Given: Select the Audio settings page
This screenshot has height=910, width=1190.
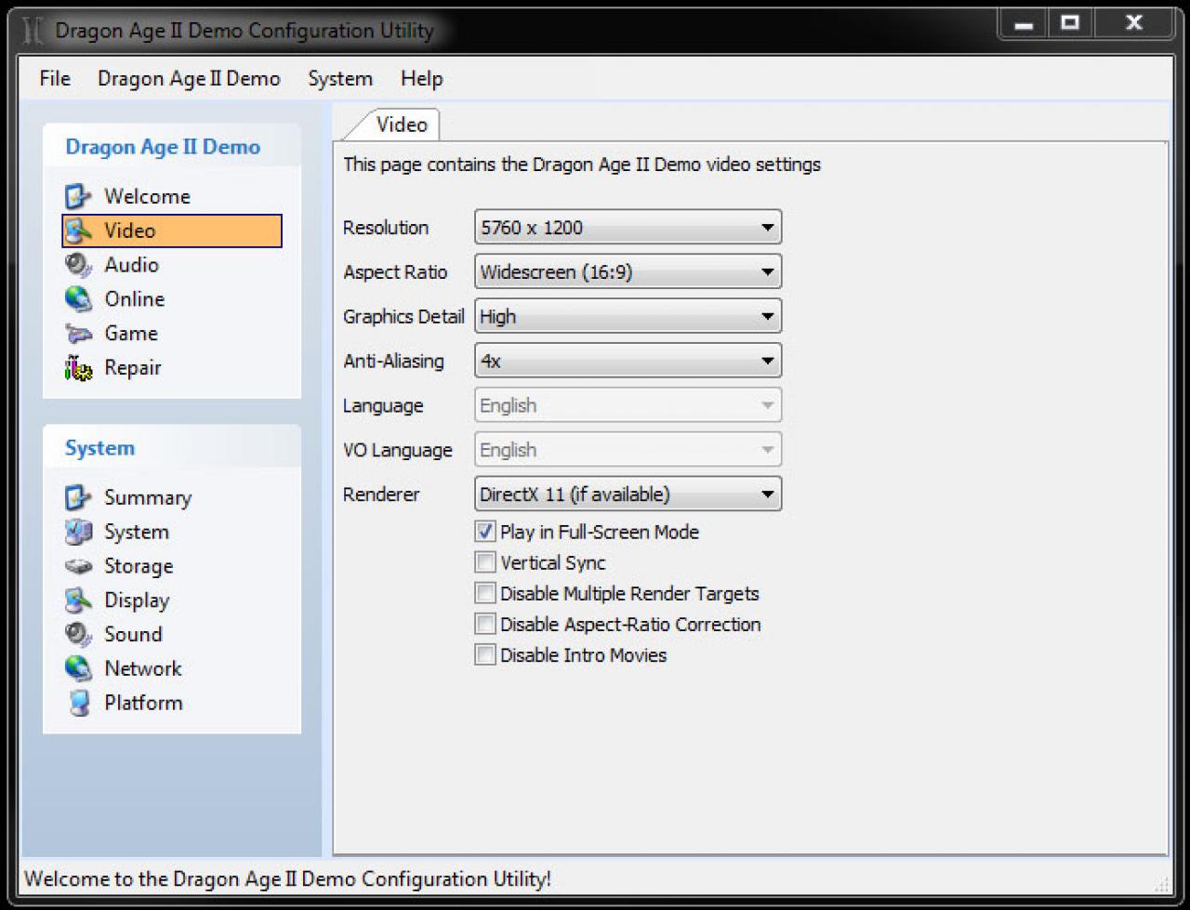Looking at the screenshot, I should tap(131, 265).
